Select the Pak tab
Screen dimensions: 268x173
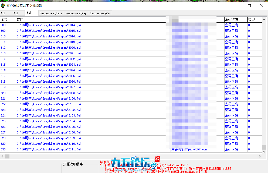pos(32,13)
